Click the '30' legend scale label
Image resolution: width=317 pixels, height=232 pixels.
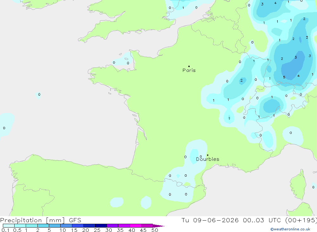tap(109, 230)
